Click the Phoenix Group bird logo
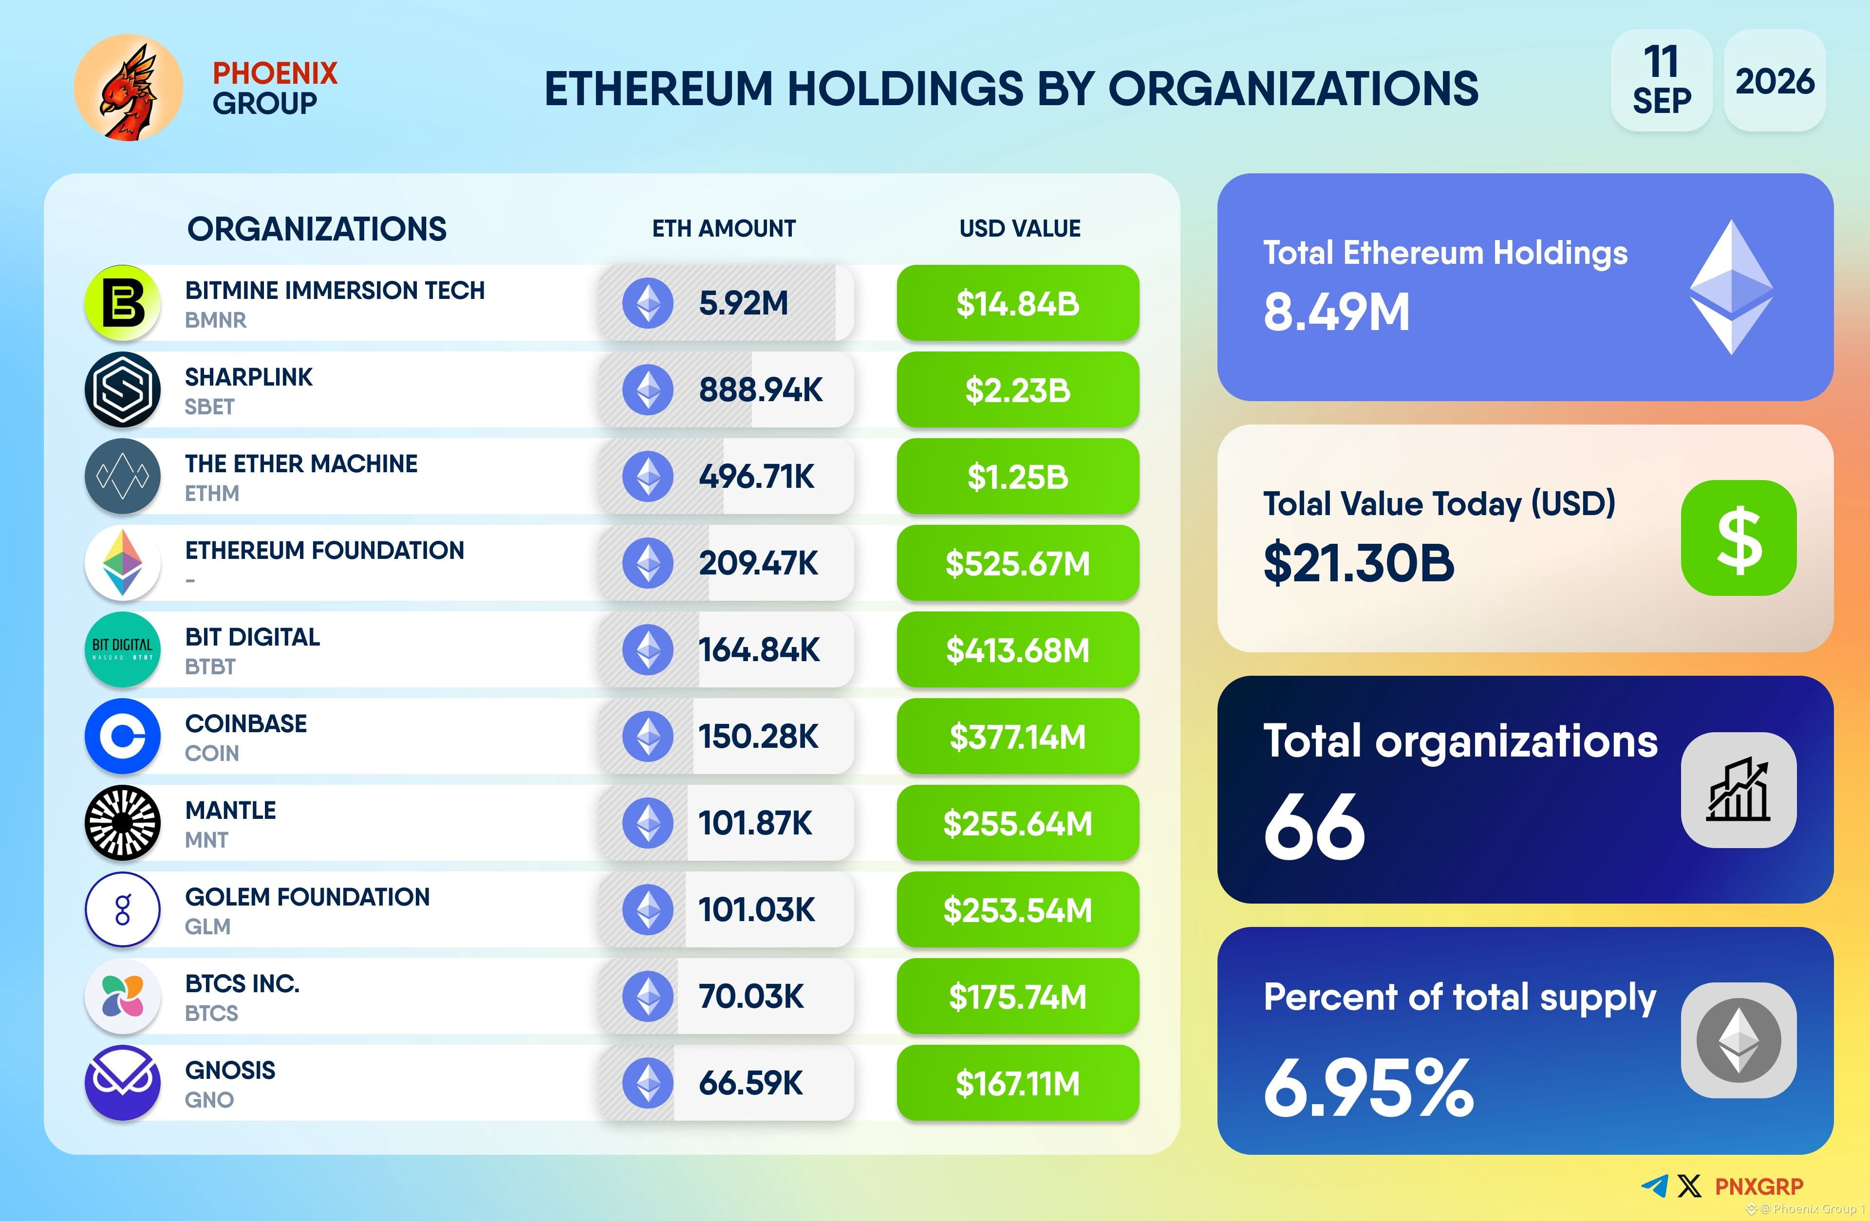1870x1221 pixels. 129,87
